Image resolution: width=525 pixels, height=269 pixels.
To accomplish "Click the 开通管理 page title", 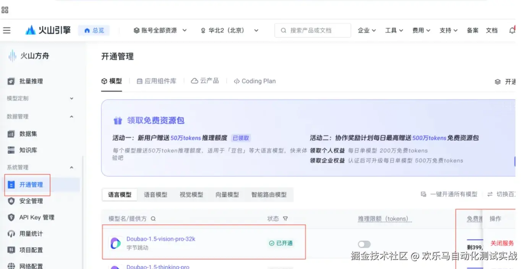I will coord(117,57).
